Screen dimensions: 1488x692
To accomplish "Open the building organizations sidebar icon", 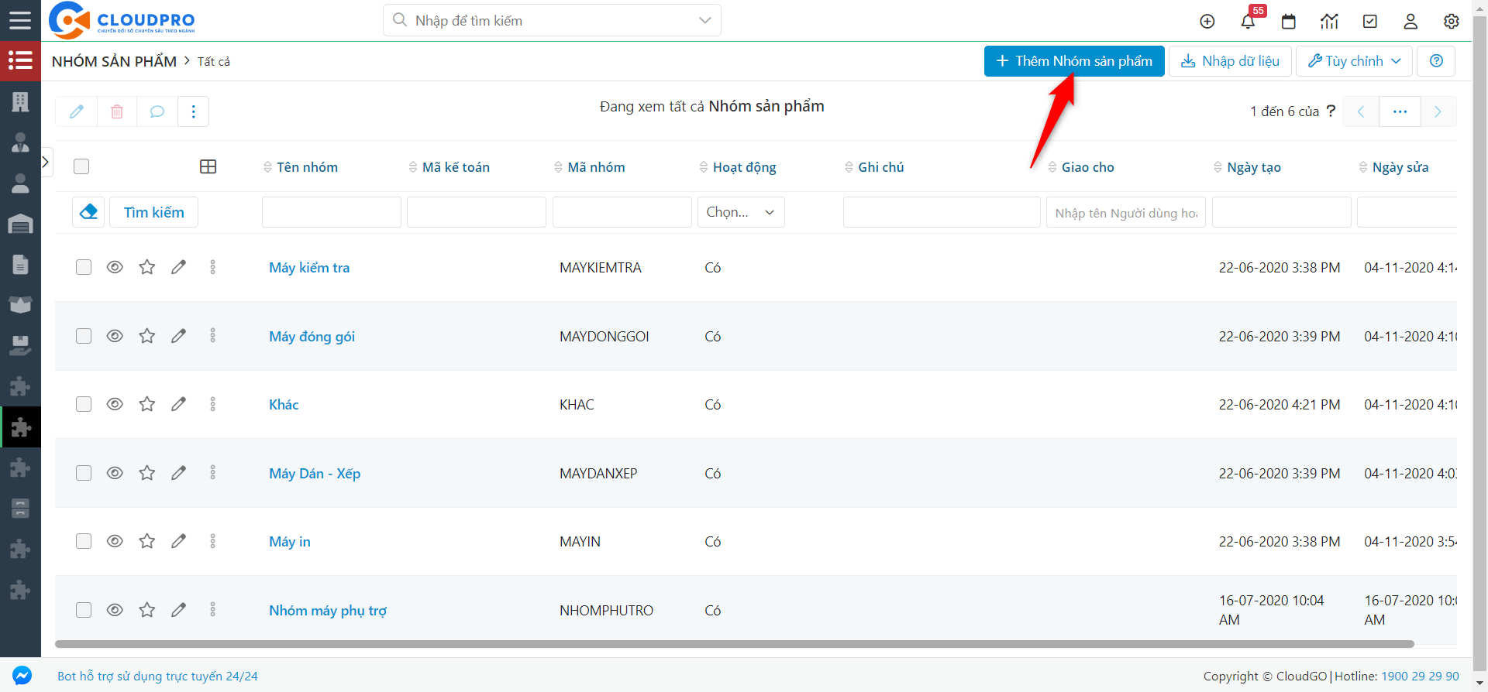I will pyautogui.click(x=20, y=101).
